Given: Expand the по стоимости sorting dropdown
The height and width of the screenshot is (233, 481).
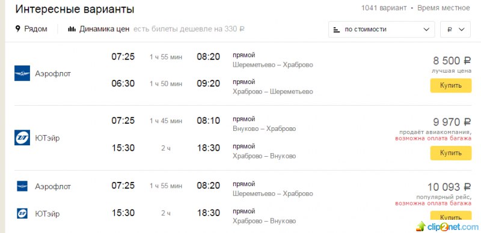Looking at the screenshot, I should 381,29.
